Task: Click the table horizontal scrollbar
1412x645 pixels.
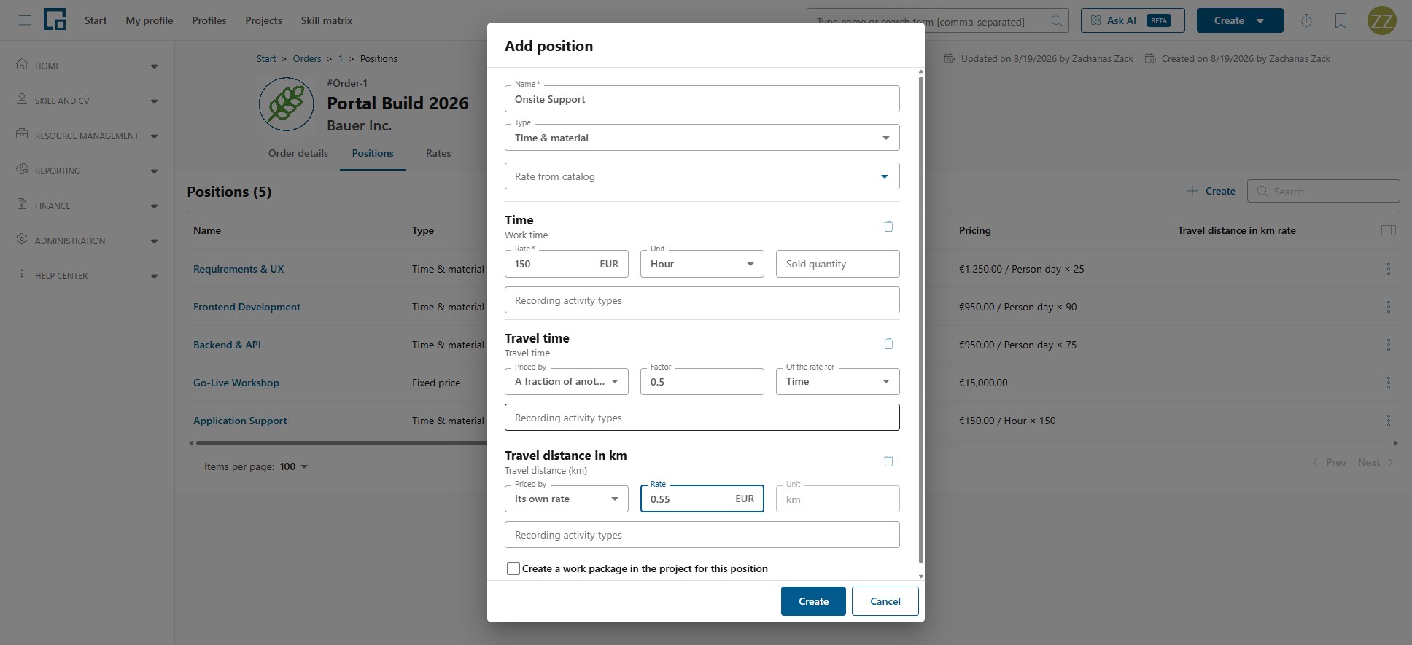Action: 341,442
